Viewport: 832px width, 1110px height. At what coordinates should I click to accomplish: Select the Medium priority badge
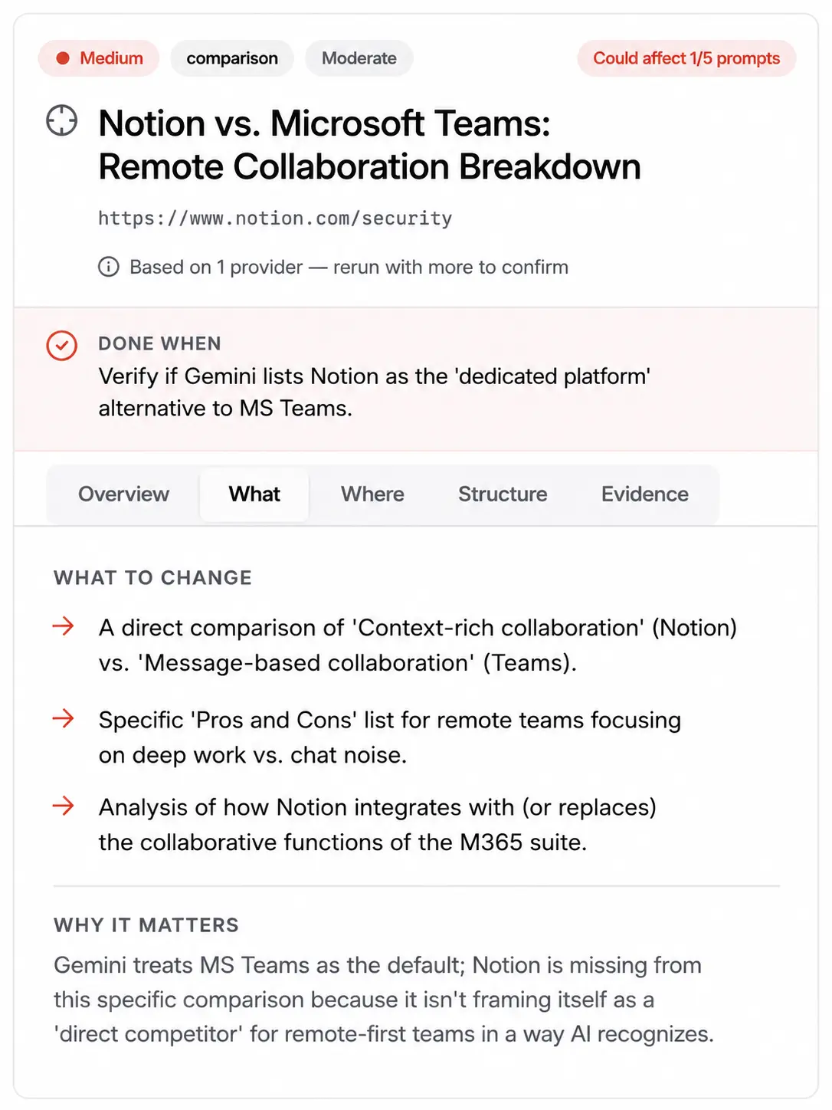(x=99, y=58)
